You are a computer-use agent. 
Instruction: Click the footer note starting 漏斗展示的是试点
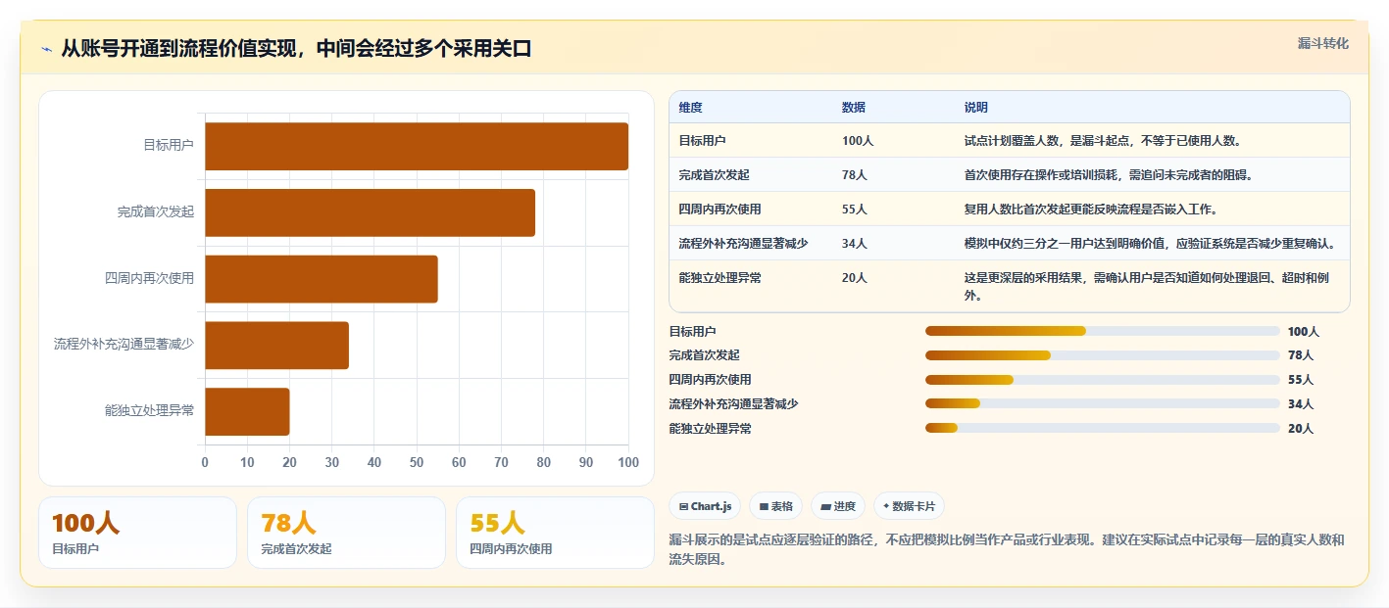click(1007, 550)
